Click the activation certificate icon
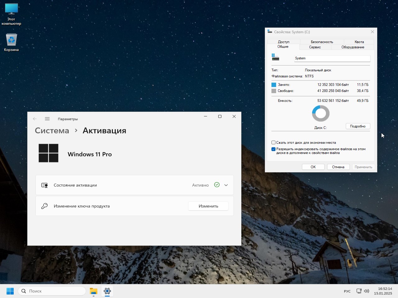Screen dimensions: 398x298 click(x=44, y=185)
